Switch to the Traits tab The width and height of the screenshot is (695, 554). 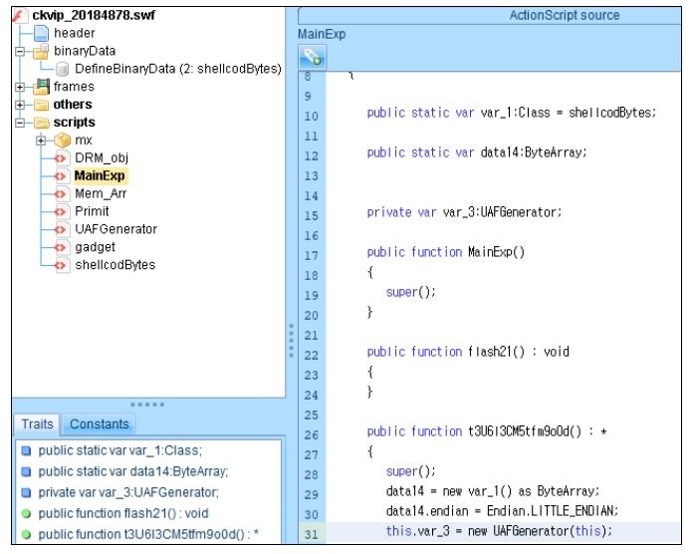[x=37, y=424]
